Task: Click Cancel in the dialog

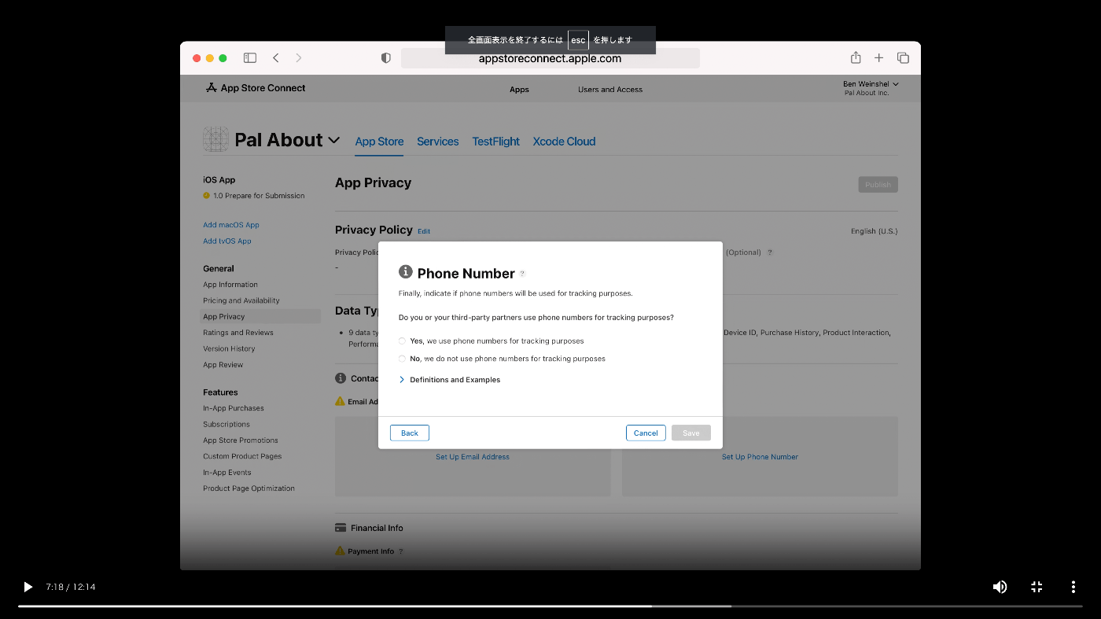Action: pos(646,433)
